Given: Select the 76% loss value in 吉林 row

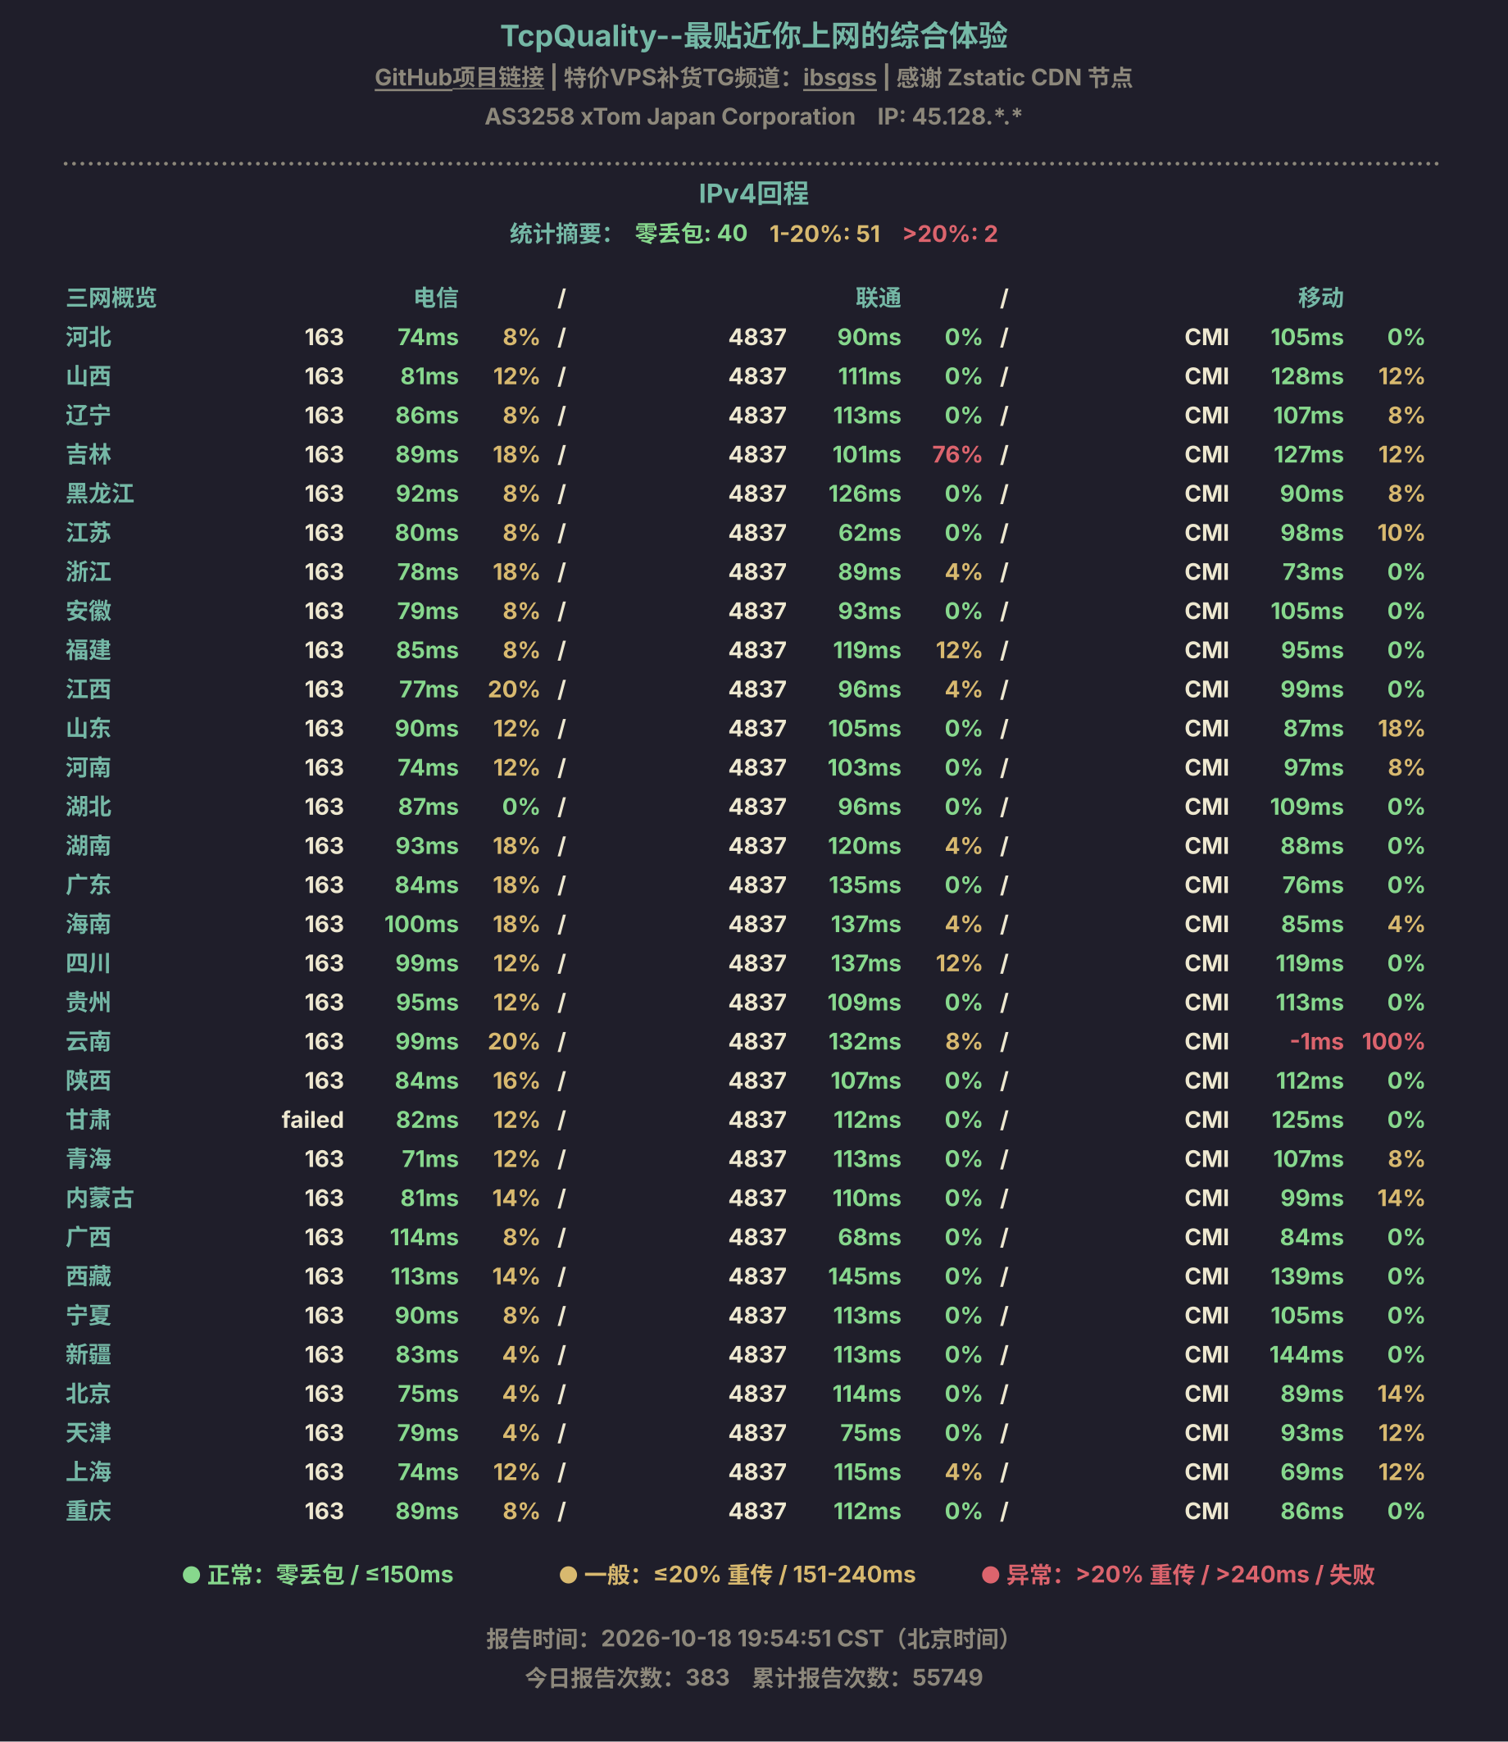Looking at the screenshot, I should pyautogui.click(x=956, y=454).
